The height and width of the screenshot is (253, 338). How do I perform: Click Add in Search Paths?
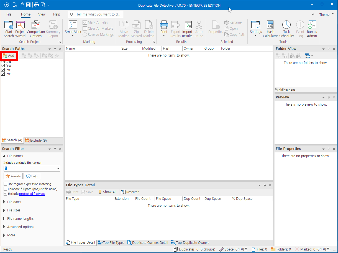point(9,56)
